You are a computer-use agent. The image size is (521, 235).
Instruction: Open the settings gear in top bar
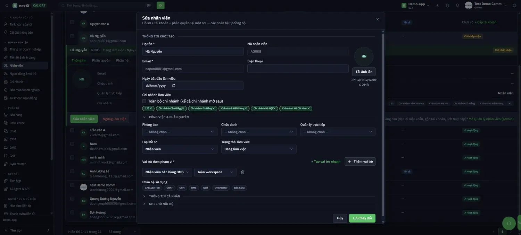447,5
